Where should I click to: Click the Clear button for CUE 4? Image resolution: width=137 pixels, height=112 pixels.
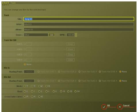click(71, 60)
